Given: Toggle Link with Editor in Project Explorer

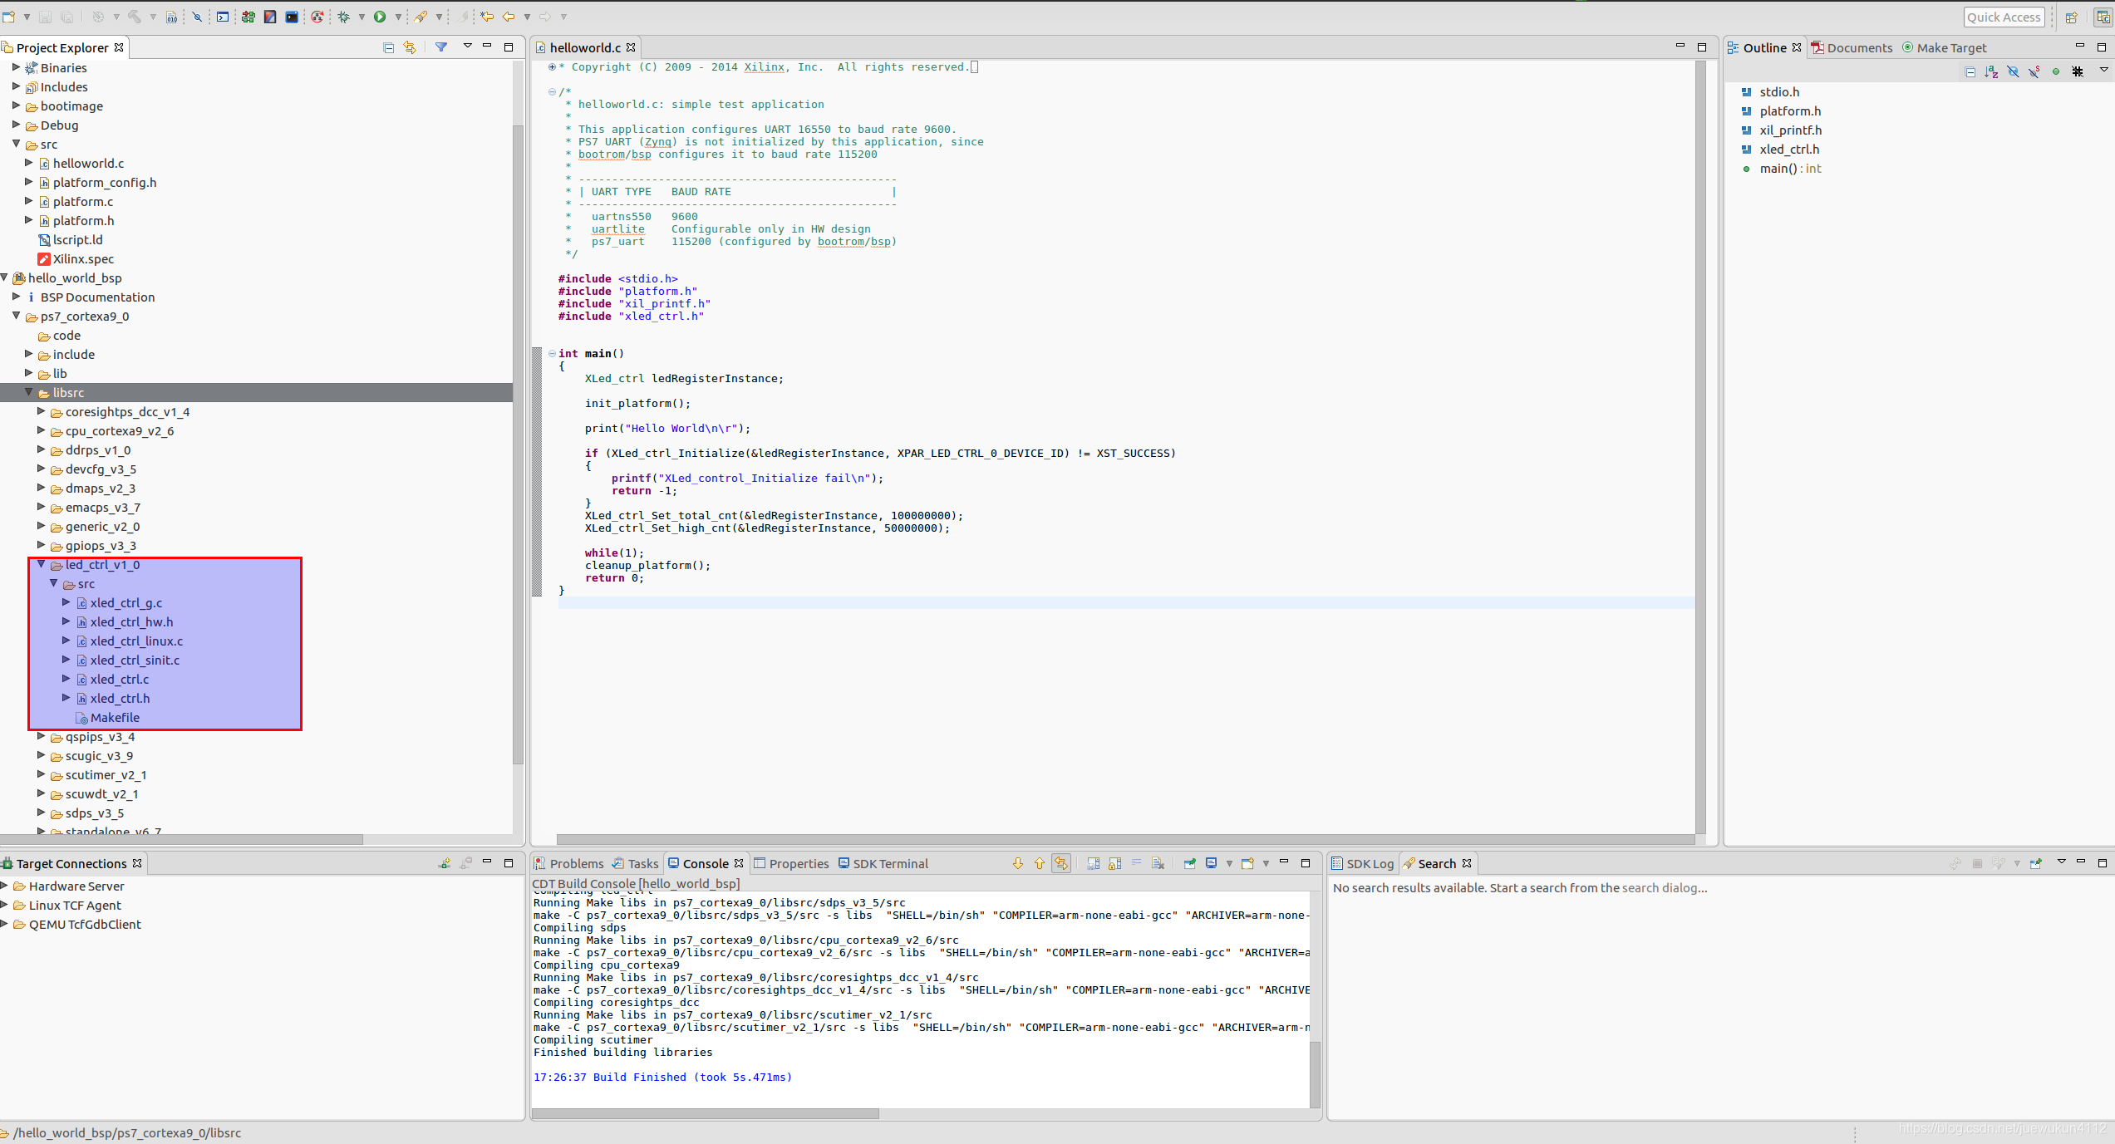Looking at the screenshot, I should (410, 47).
